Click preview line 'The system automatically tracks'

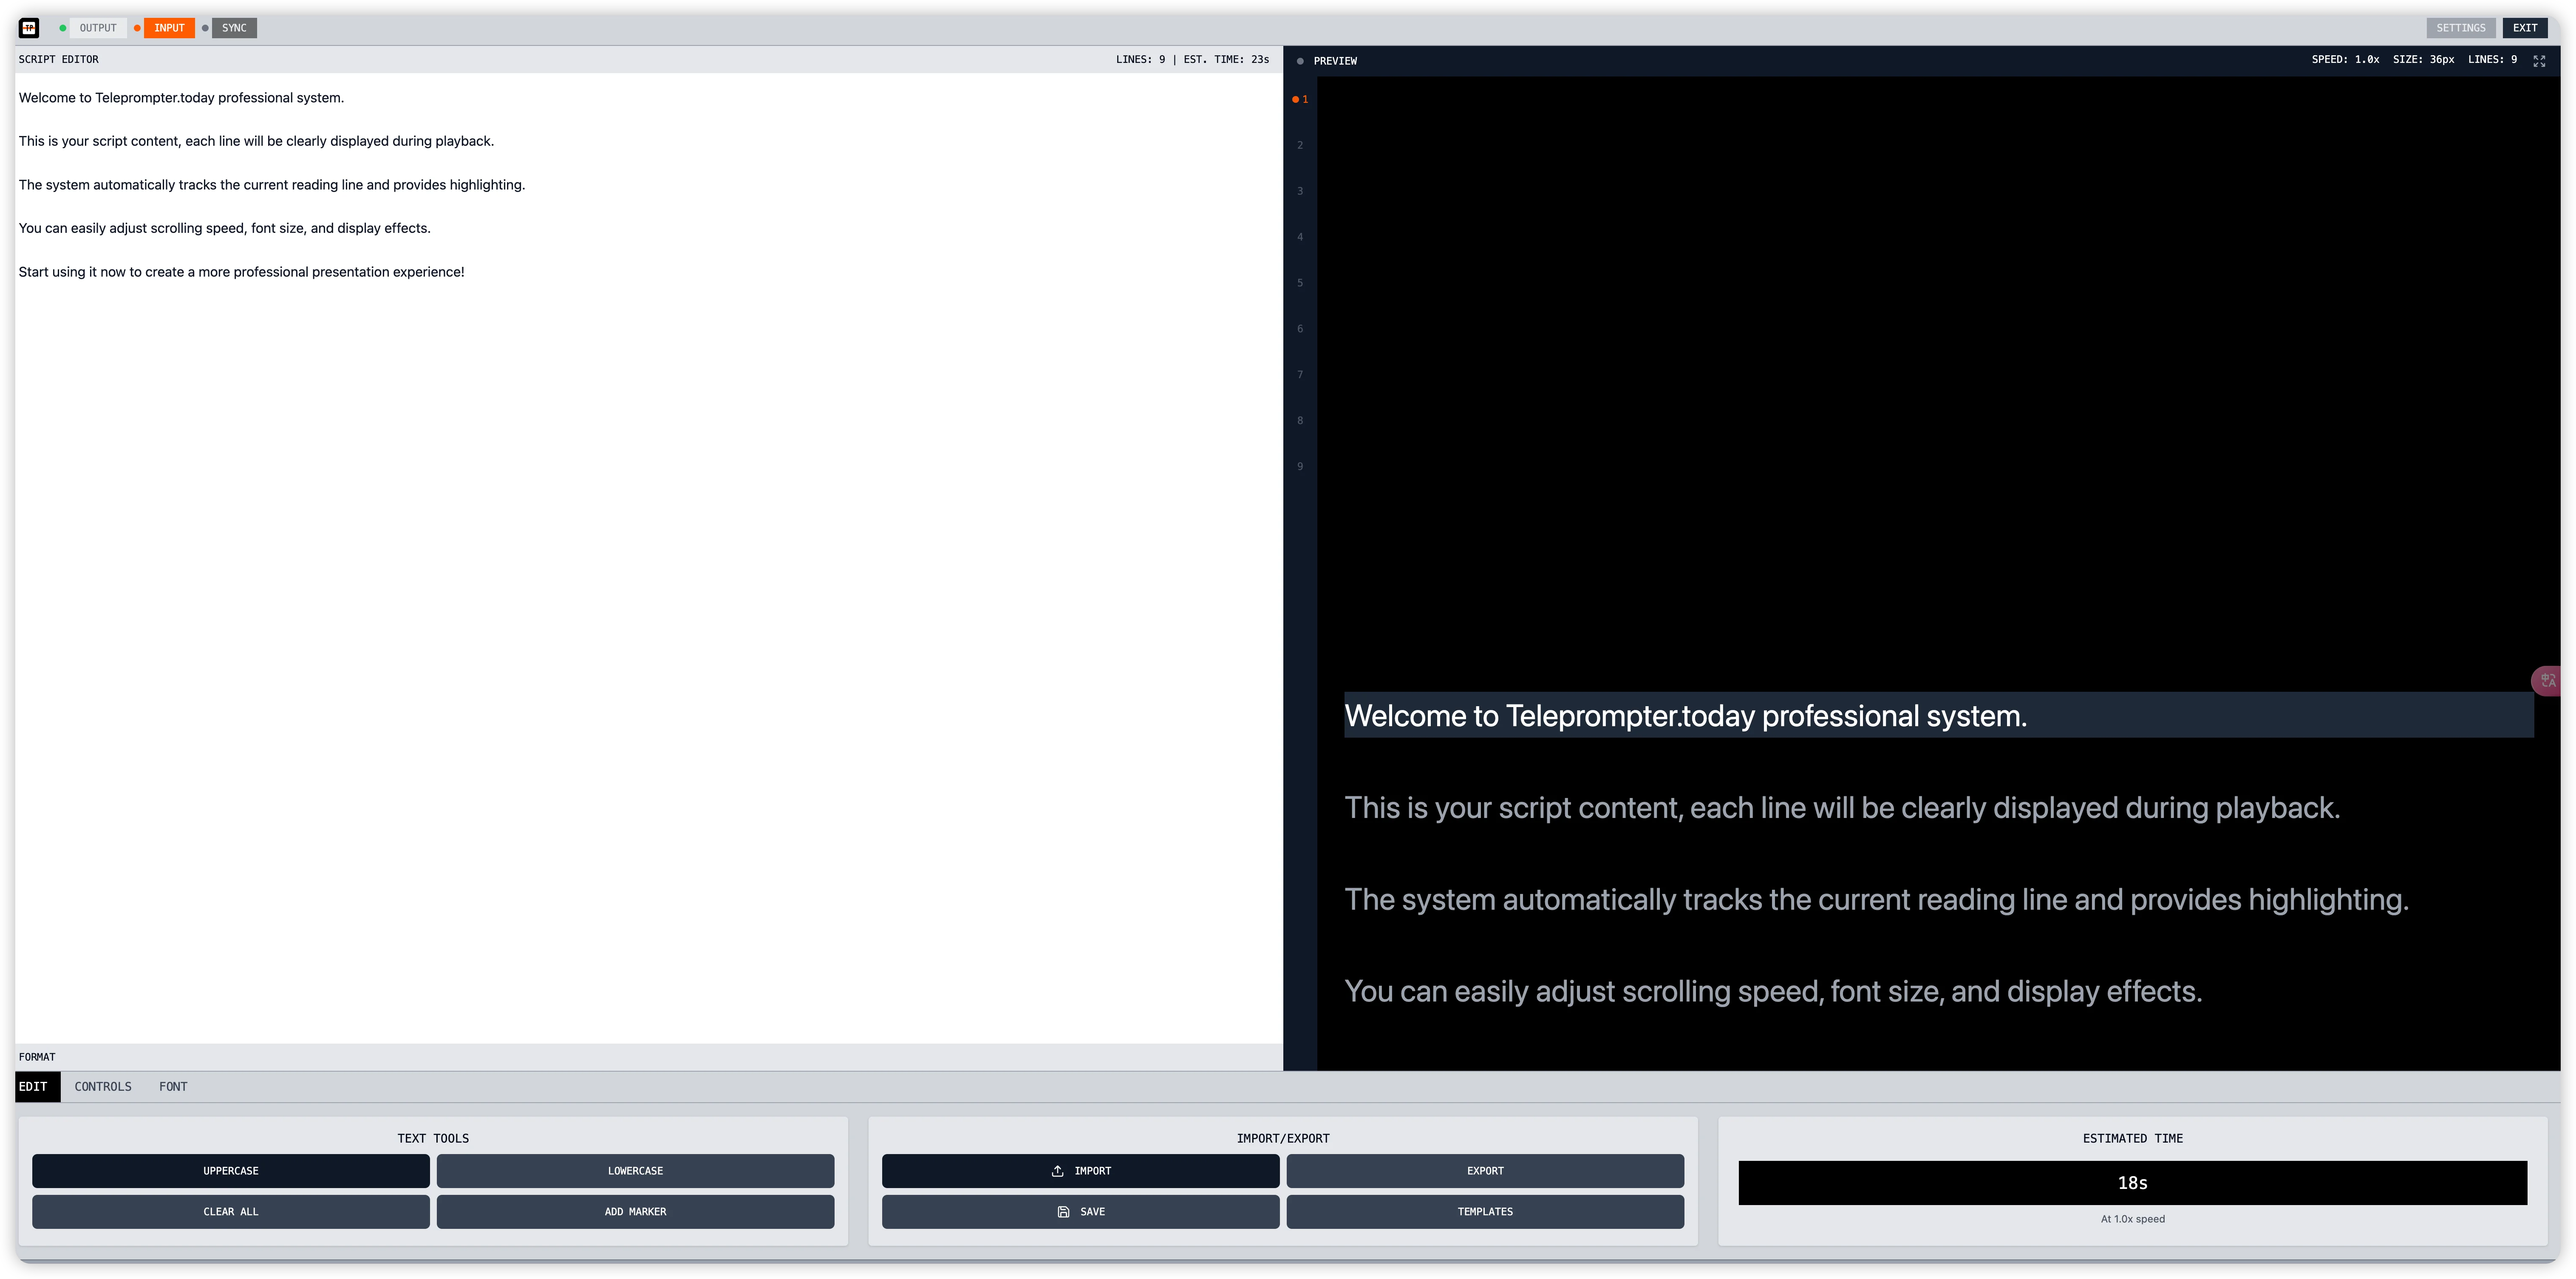point(1876,899)
